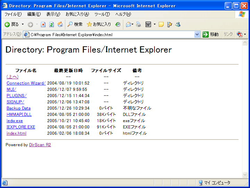
Task: Open the Mail envelope toolbar icon
Action: tap(128, 24)
